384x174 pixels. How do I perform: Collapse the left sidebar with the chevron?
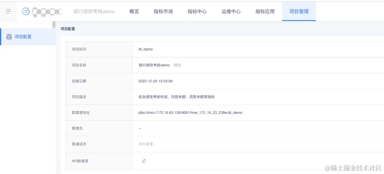coord(54,25)
